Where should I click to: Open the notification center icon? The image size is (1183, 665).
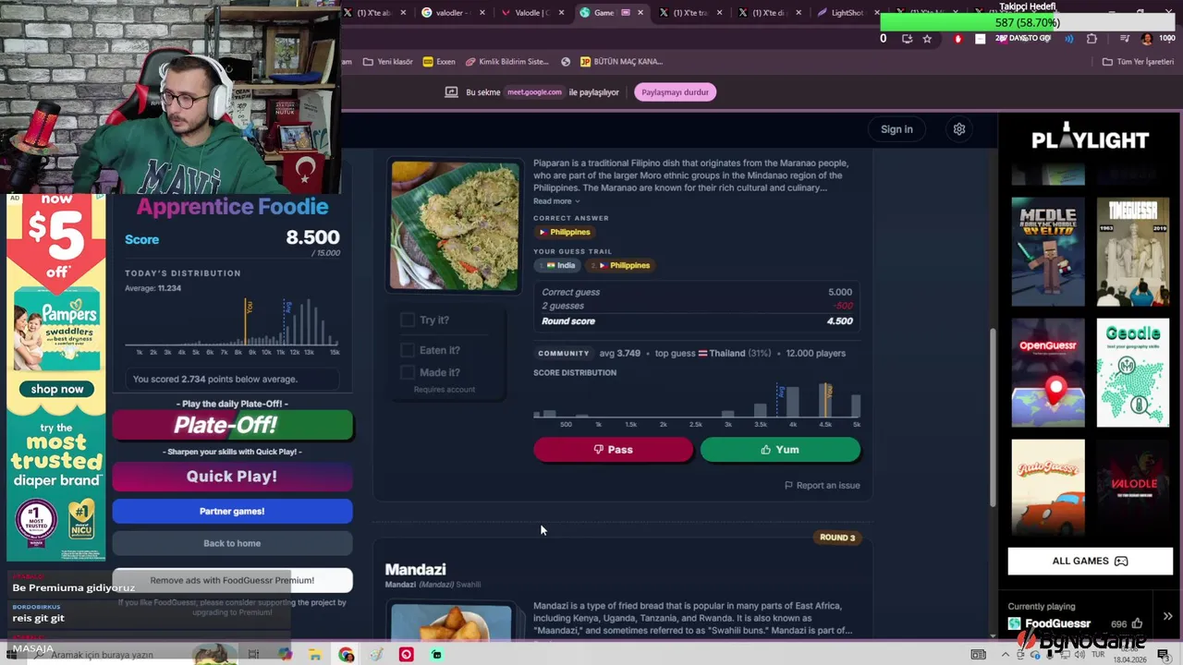(x=1163, y=655)
